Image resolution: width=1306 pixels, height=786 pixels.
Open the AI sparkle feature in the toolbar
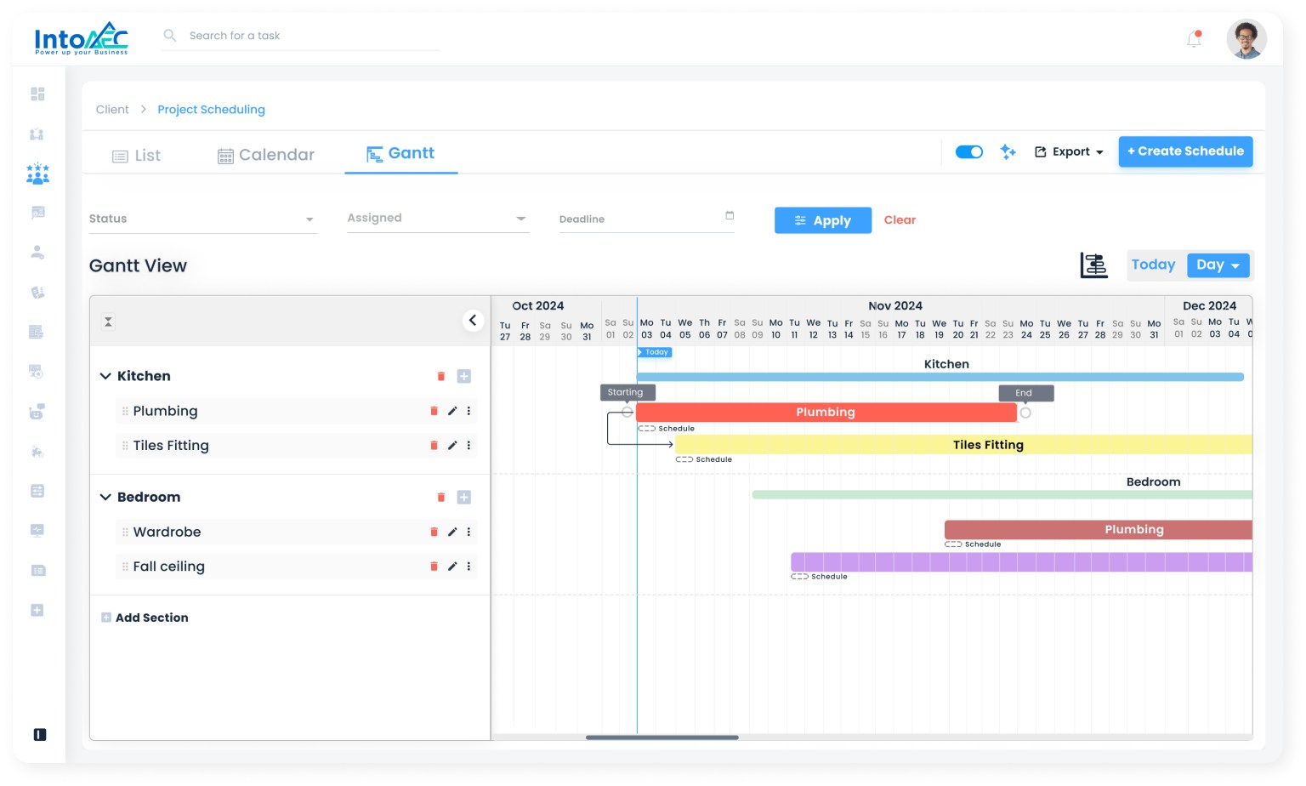pyautogui.click(x=1008, y=151)
